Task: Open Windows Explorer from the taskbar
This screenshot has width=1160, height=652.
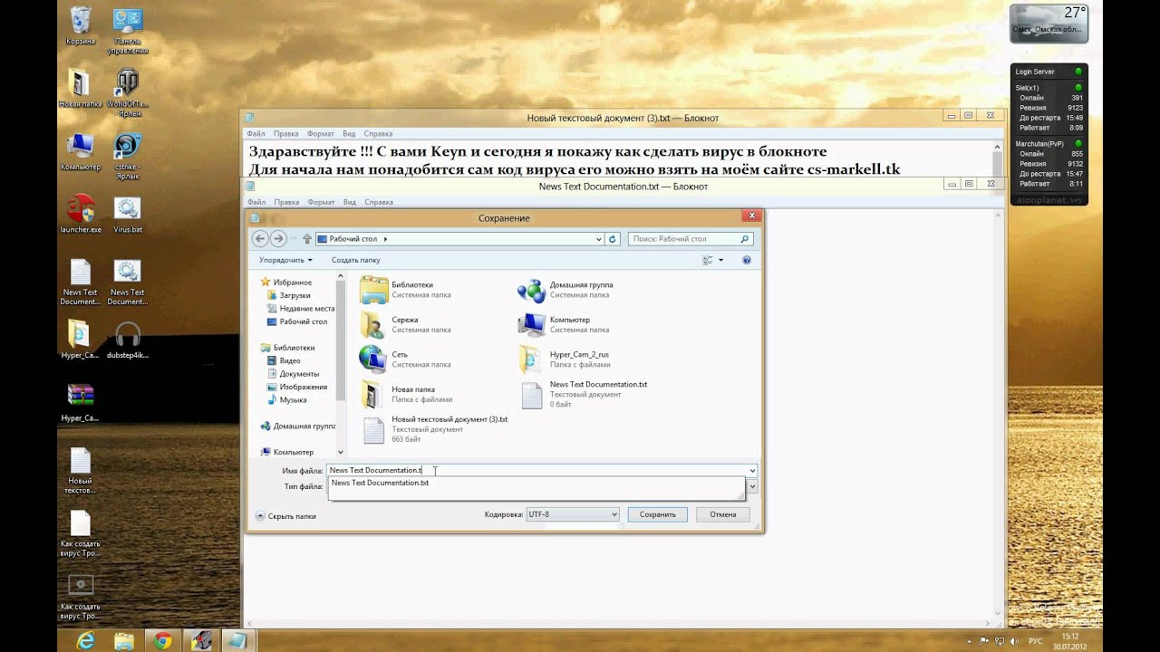Action: (123, 641)
